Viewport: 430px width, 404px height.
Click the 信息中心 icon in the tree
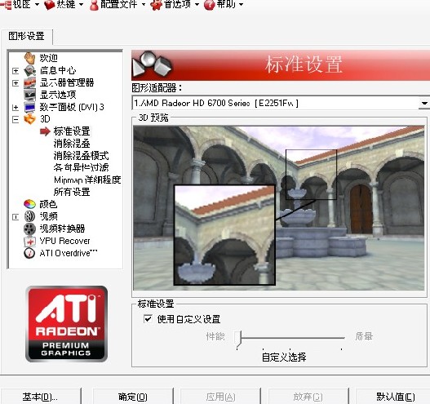pos(29,71)
